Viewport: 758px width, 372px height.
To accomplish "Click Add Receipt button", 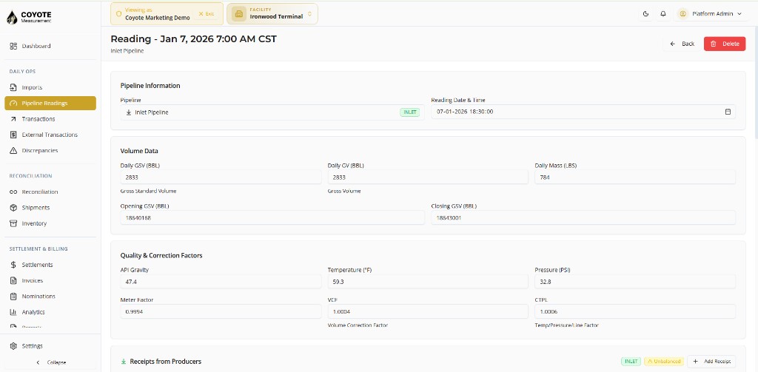I will click(711, 362).
